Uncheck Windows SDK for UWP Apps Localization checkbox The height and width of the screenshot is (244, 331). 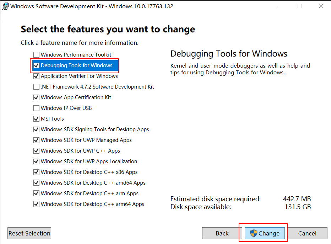click(36, 161)
